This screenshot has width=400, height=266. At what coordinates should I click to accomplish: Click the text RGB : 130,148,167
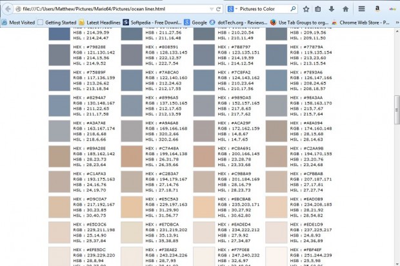coord(94,103)
